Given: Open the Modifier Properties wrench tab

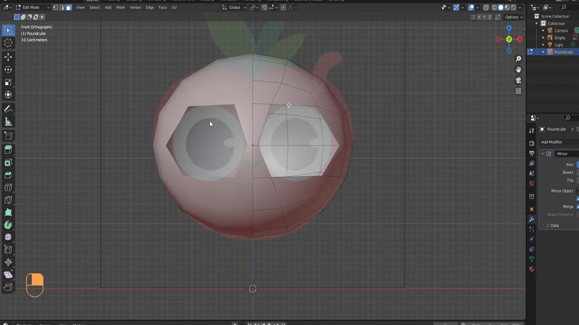Looking at the screenshot, I should pos(532,219).
